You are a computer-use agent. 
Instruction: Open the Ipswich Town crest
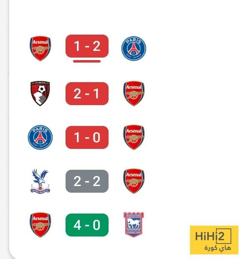coord(134,225)
